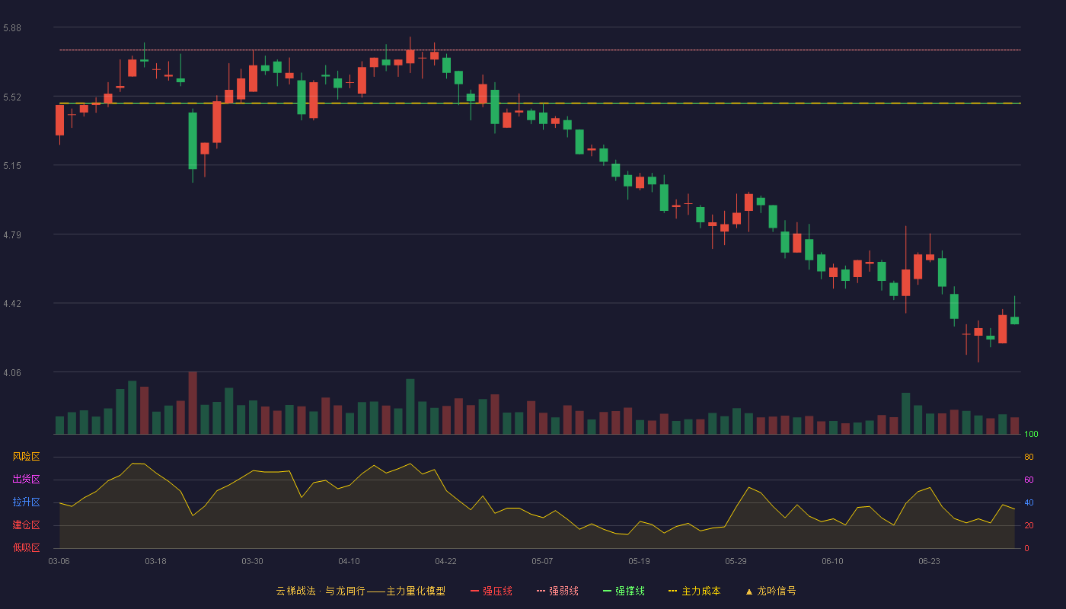The width and height of the screenshot is (1066, 609).
Task: Click the 4.06 price axis label
Action: point(12,372)
